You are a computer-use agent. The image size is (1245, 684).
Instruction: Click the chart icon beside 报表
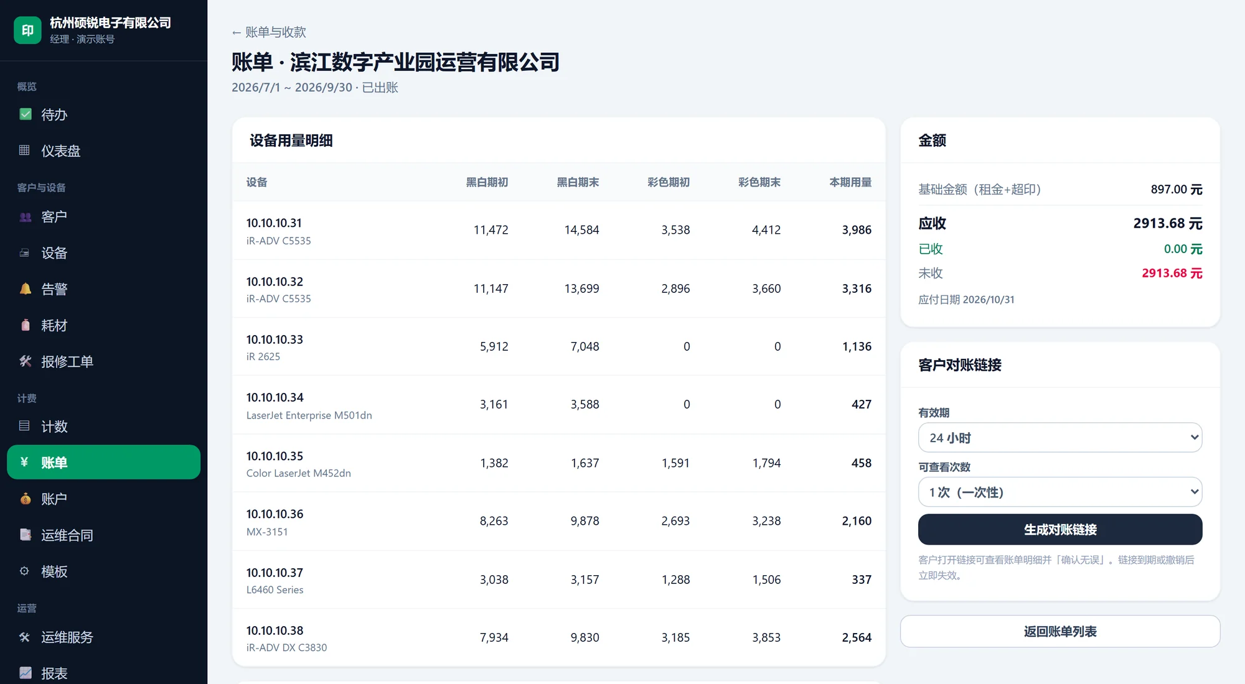[26, 673]
